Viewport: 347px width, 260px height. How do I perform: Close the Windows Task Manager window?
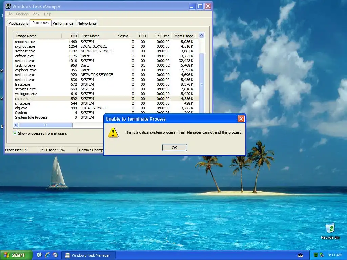[208, 6]
